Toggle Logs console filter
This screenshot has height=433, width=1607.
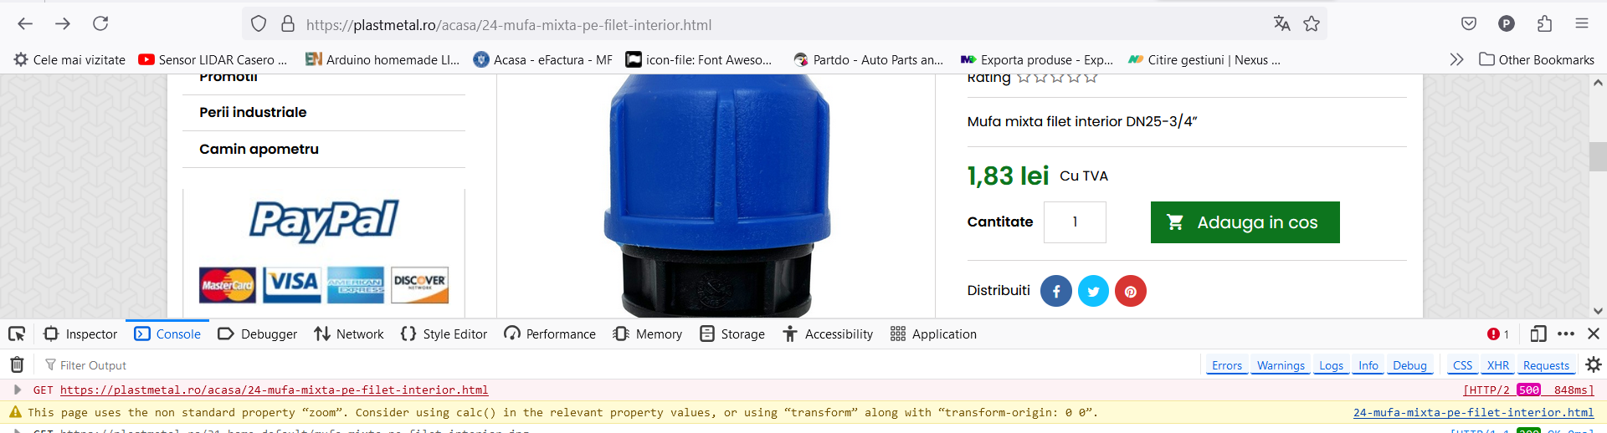1331,365
